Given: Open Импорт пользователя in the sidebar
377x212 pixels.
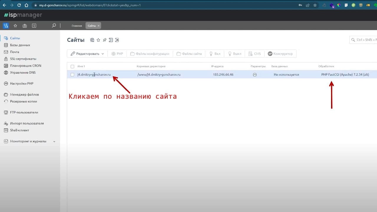Looking at the screenshot, I should [27, 123].
